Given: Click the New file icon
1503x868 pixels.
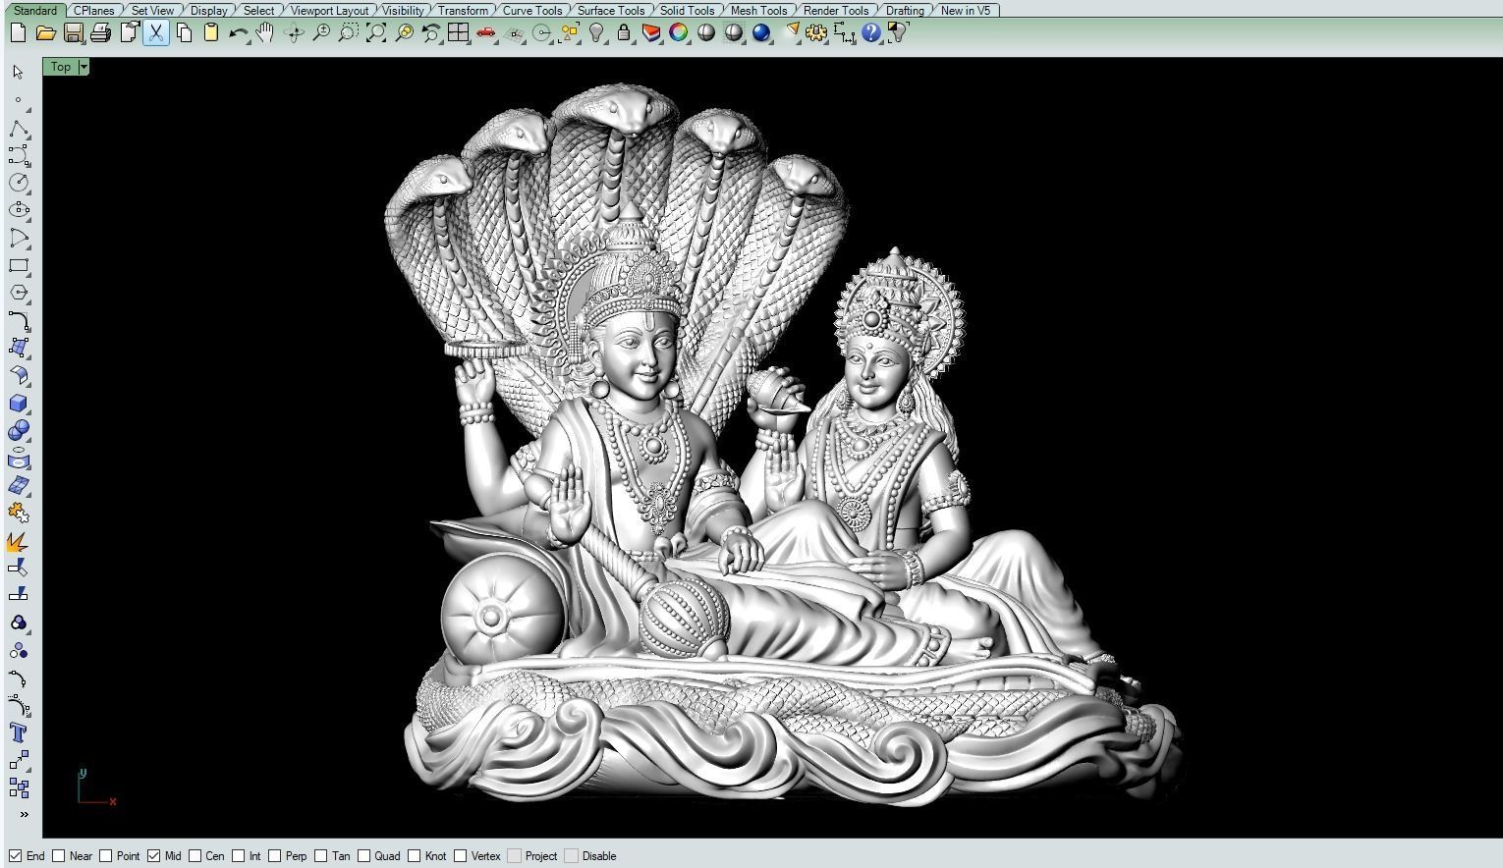Looking at the screenshot, I should (18, 32).
